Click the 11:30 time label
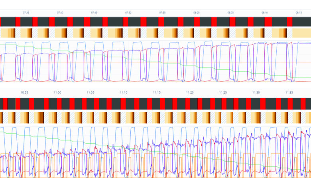Image resolution: width=311 pixels, height=187 pixels. tap(256, 92)
